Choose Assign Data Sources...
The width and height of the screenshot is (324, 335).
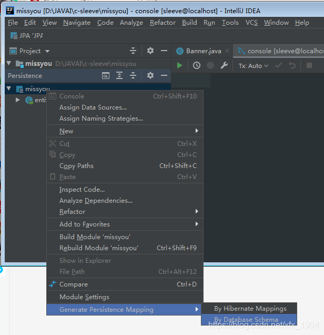click(x=125, y=107)
